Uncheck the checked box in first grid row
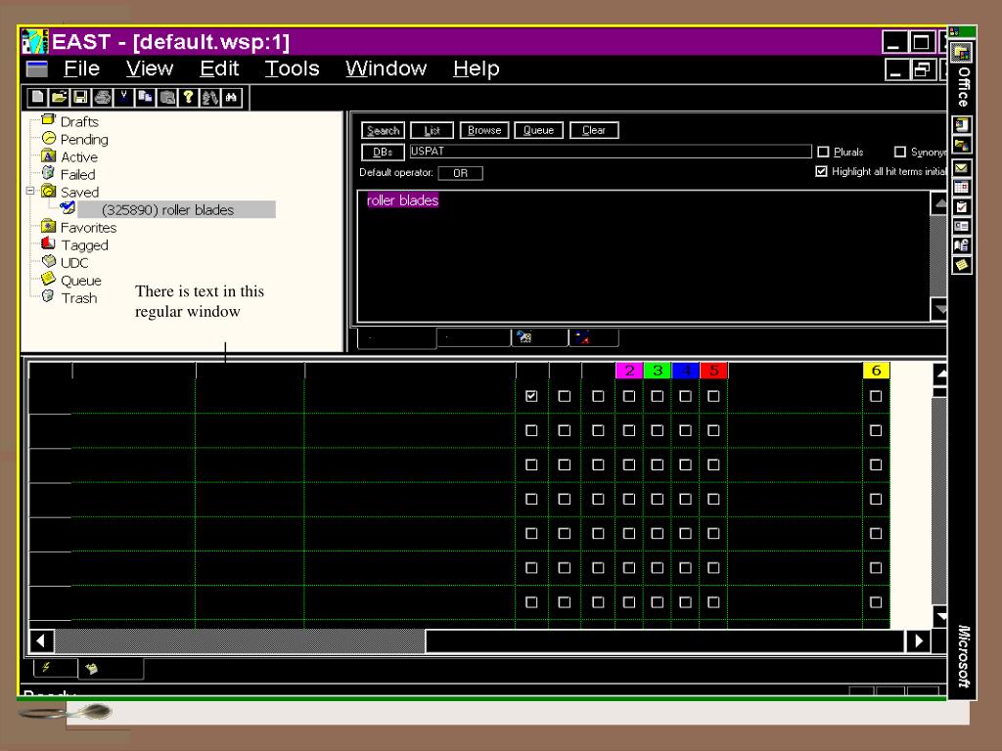 coord(531,396)
